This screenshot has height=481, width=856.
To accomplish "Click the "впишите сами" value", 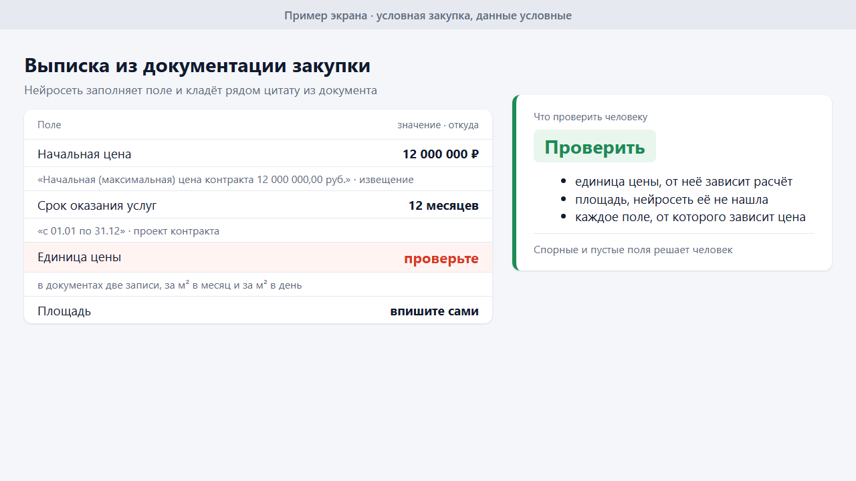I will pyautogui.click(x=435, y=311).
